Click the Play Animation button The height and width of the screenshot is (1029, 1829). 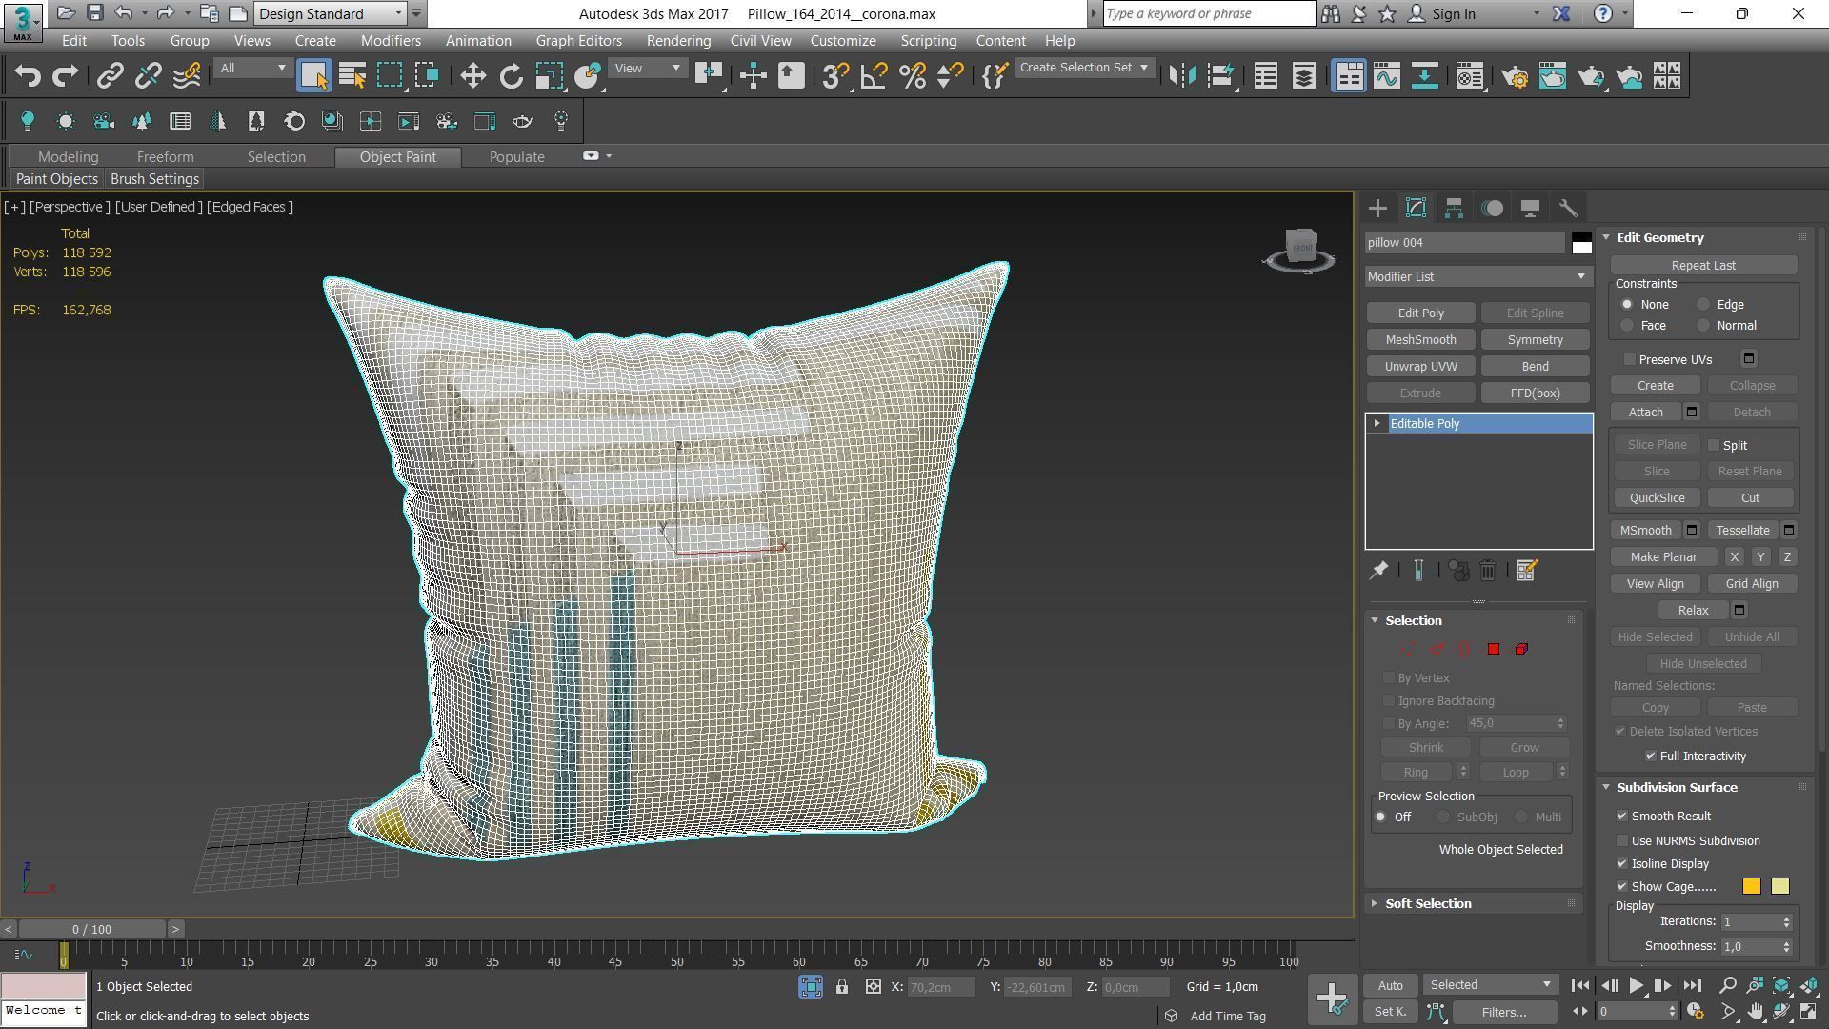click(1636, 986)
